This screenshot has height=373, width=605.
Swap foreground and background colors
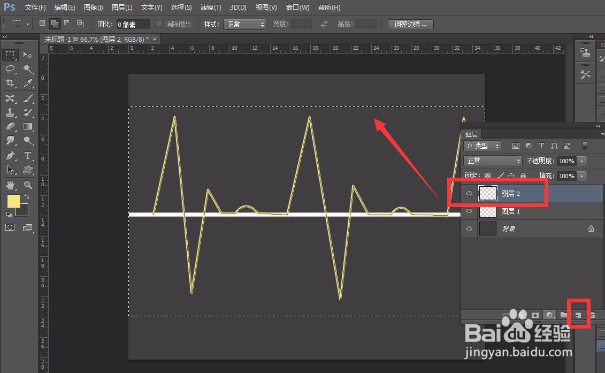pos(27,196)
